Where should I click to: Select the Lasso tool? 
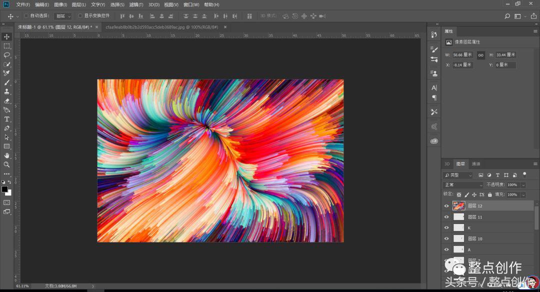click(x=7, y=55)
